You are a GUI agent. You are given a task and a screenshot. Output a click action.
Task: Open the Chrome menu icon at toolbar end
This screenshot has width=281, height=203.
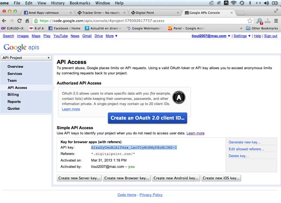point(276,21)
